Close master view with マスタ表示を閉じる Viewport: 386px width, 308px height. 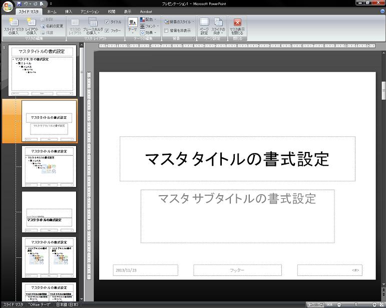[x=237, y=26]
